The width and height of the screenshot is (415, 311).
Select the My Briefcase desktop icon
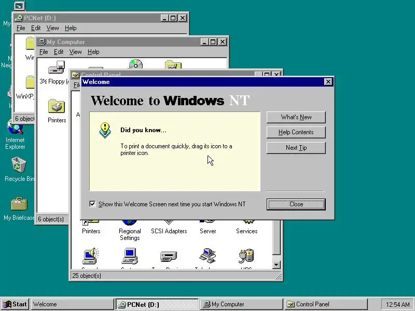(x=19, y=209)
